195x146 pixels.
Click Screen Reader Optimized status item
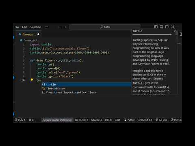pos(57,120)
